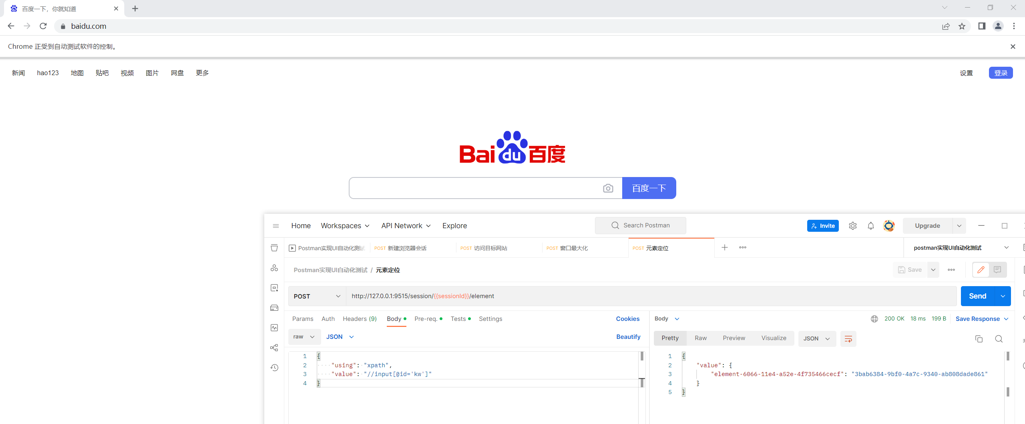Click the 设置 link on Baidu
The image size is (1025, 424).
[x=966, y=73]
